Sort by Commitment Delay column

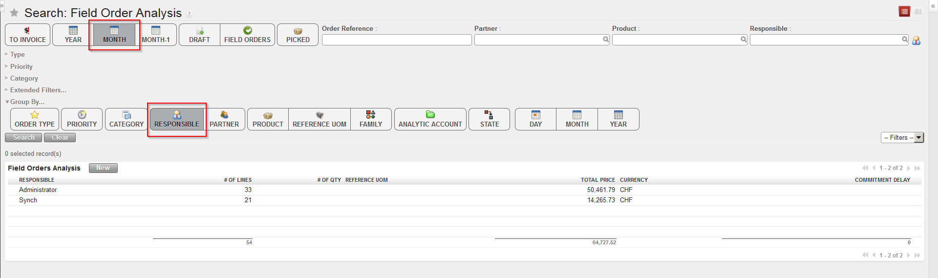pyautogui.click(x=882, y=180)
